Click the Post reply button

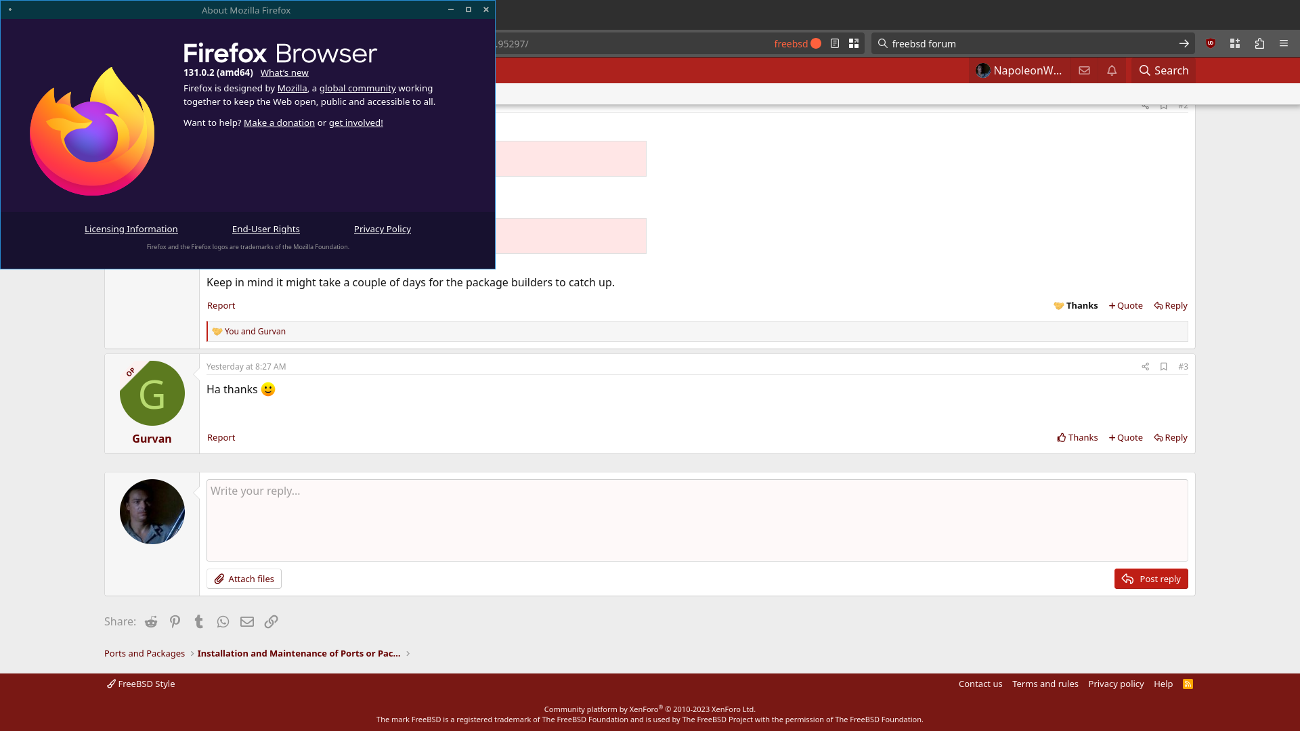point(1151,579)
